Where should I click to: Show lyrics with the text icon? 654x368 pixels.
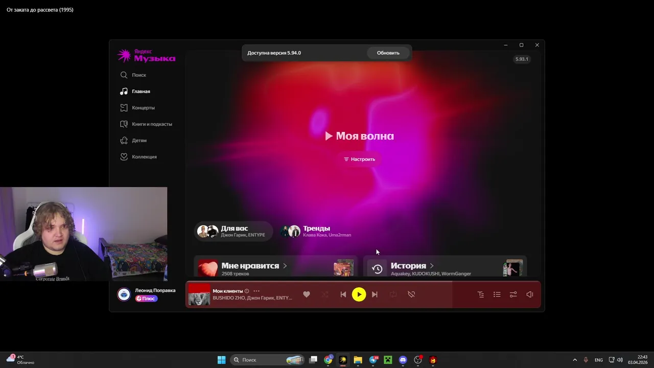pos(481,294)
